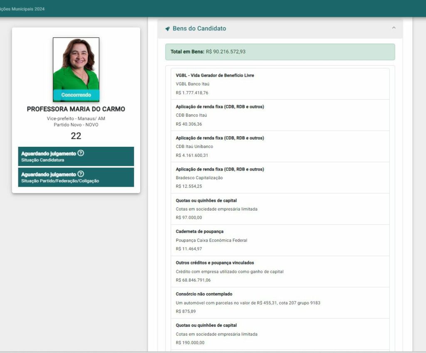Click the rocket icon next to Bens do Candidato
This screenshot has height=353, width=426.
168,29
